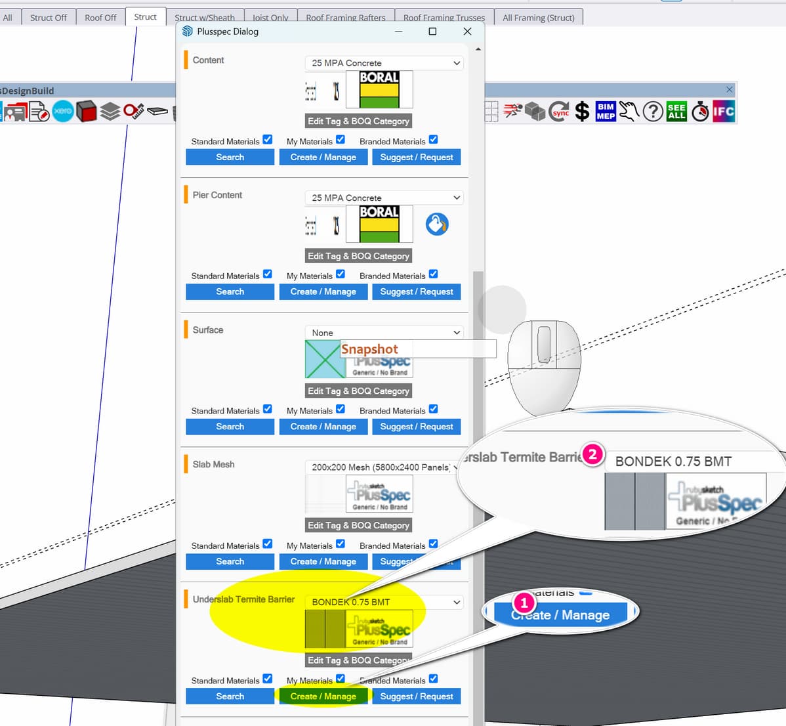Click the Slab Mesh PlusSpec brand thumbnail
The width and height of the screenshot is (786, 726).
coord(379,494)
